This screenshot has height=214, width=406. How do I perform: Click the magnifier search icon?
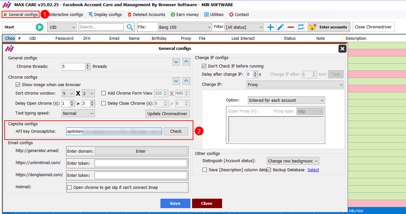(x=130, y=27)
